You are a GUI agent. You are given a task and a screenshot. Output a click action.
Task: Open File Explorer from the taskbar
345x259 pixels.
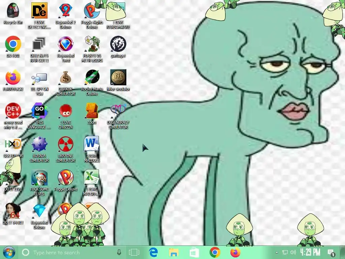pos(174,252)
